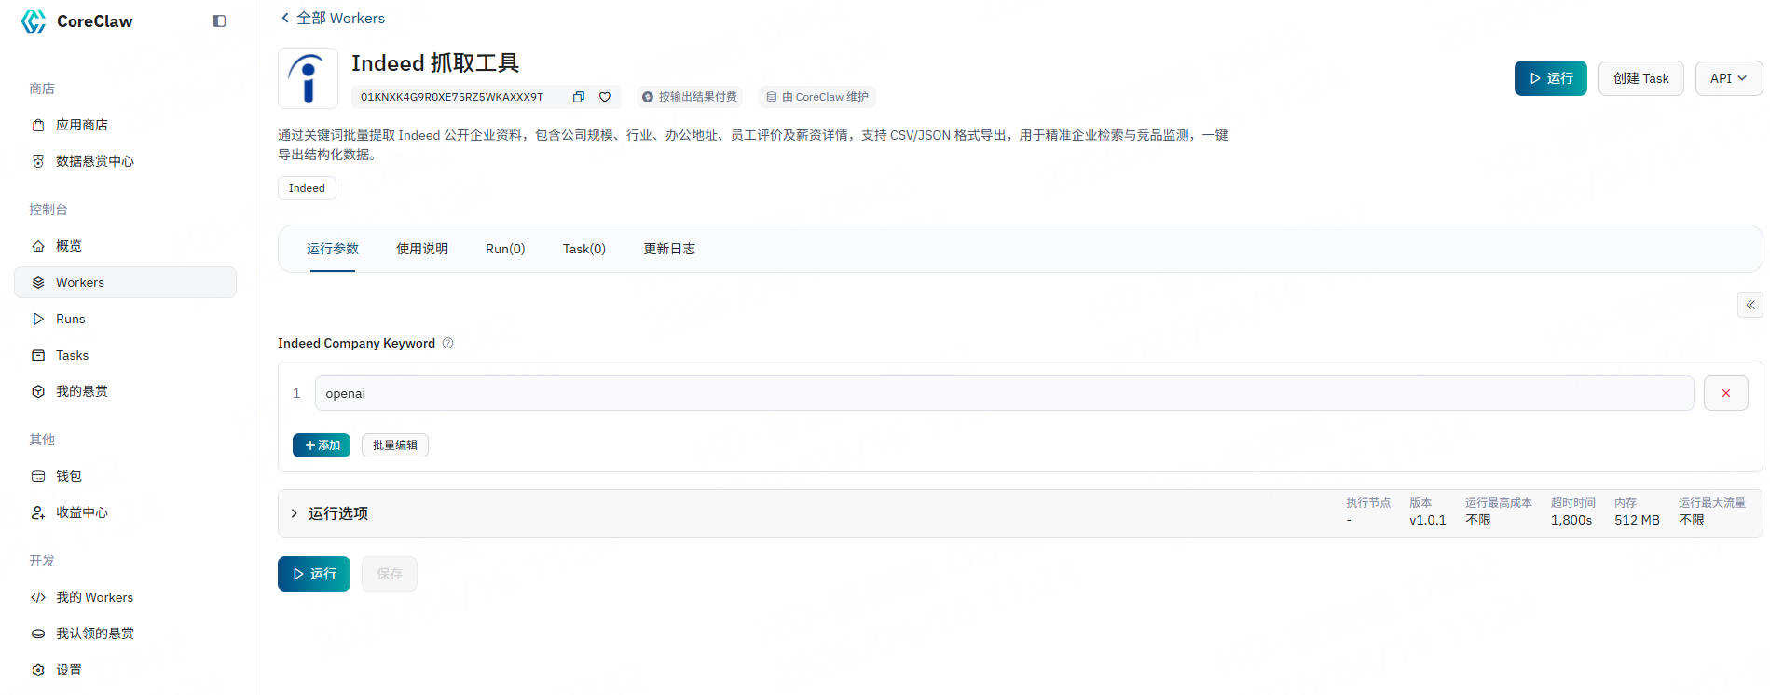Viewport: 1770px width, 695px height.
Task: Copy the worker ID using copy icon
Action: tap(578, 97)
